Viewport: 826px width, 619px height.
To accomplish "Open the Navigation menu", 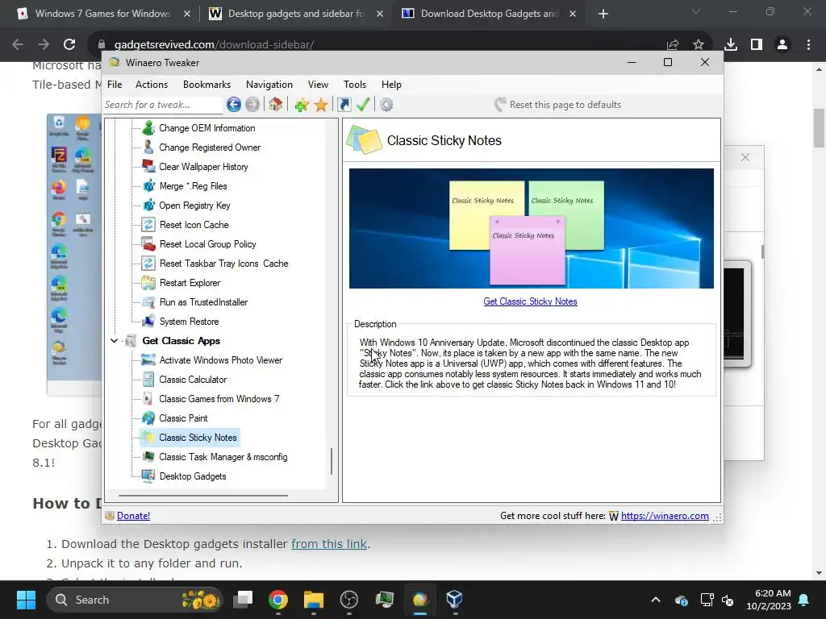I will tap(269, 84).
